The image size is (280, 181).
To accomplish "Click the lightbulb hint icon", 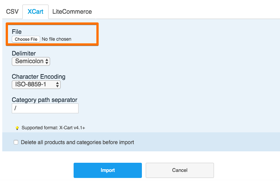I will point(17,128).
